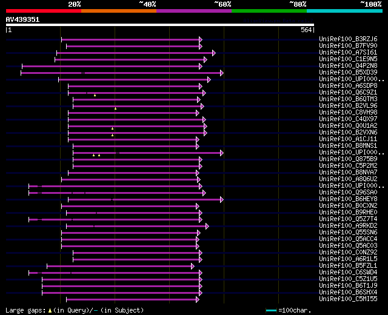This screenshot has width=388, height=315.
Task: Open hit label UniRef100_B6QTM3
Action: click(x=348, y=99)
